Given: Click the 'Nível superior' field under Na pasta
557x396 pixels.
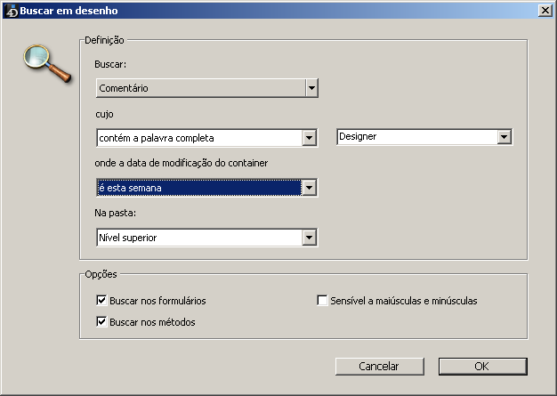Looking at the screenshot, I should point(198,238).
